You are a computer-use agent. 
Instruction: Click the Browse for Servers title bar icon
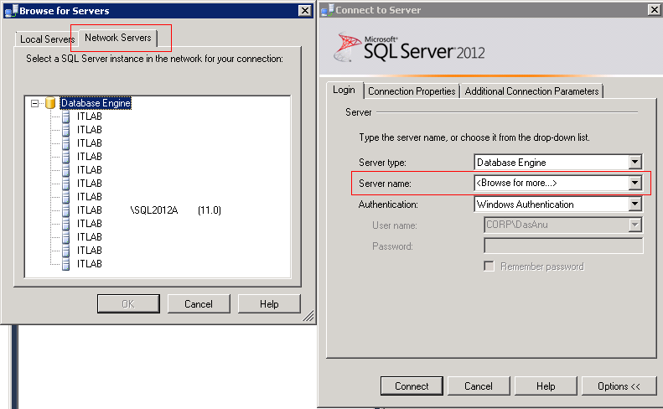coord(10,10)
